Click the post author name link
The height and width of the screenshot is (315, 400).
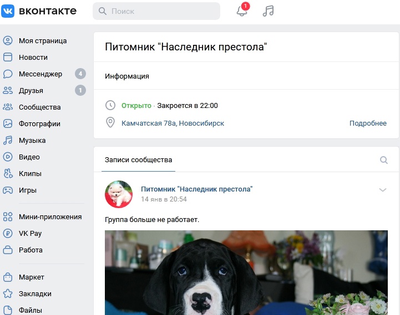196,189
